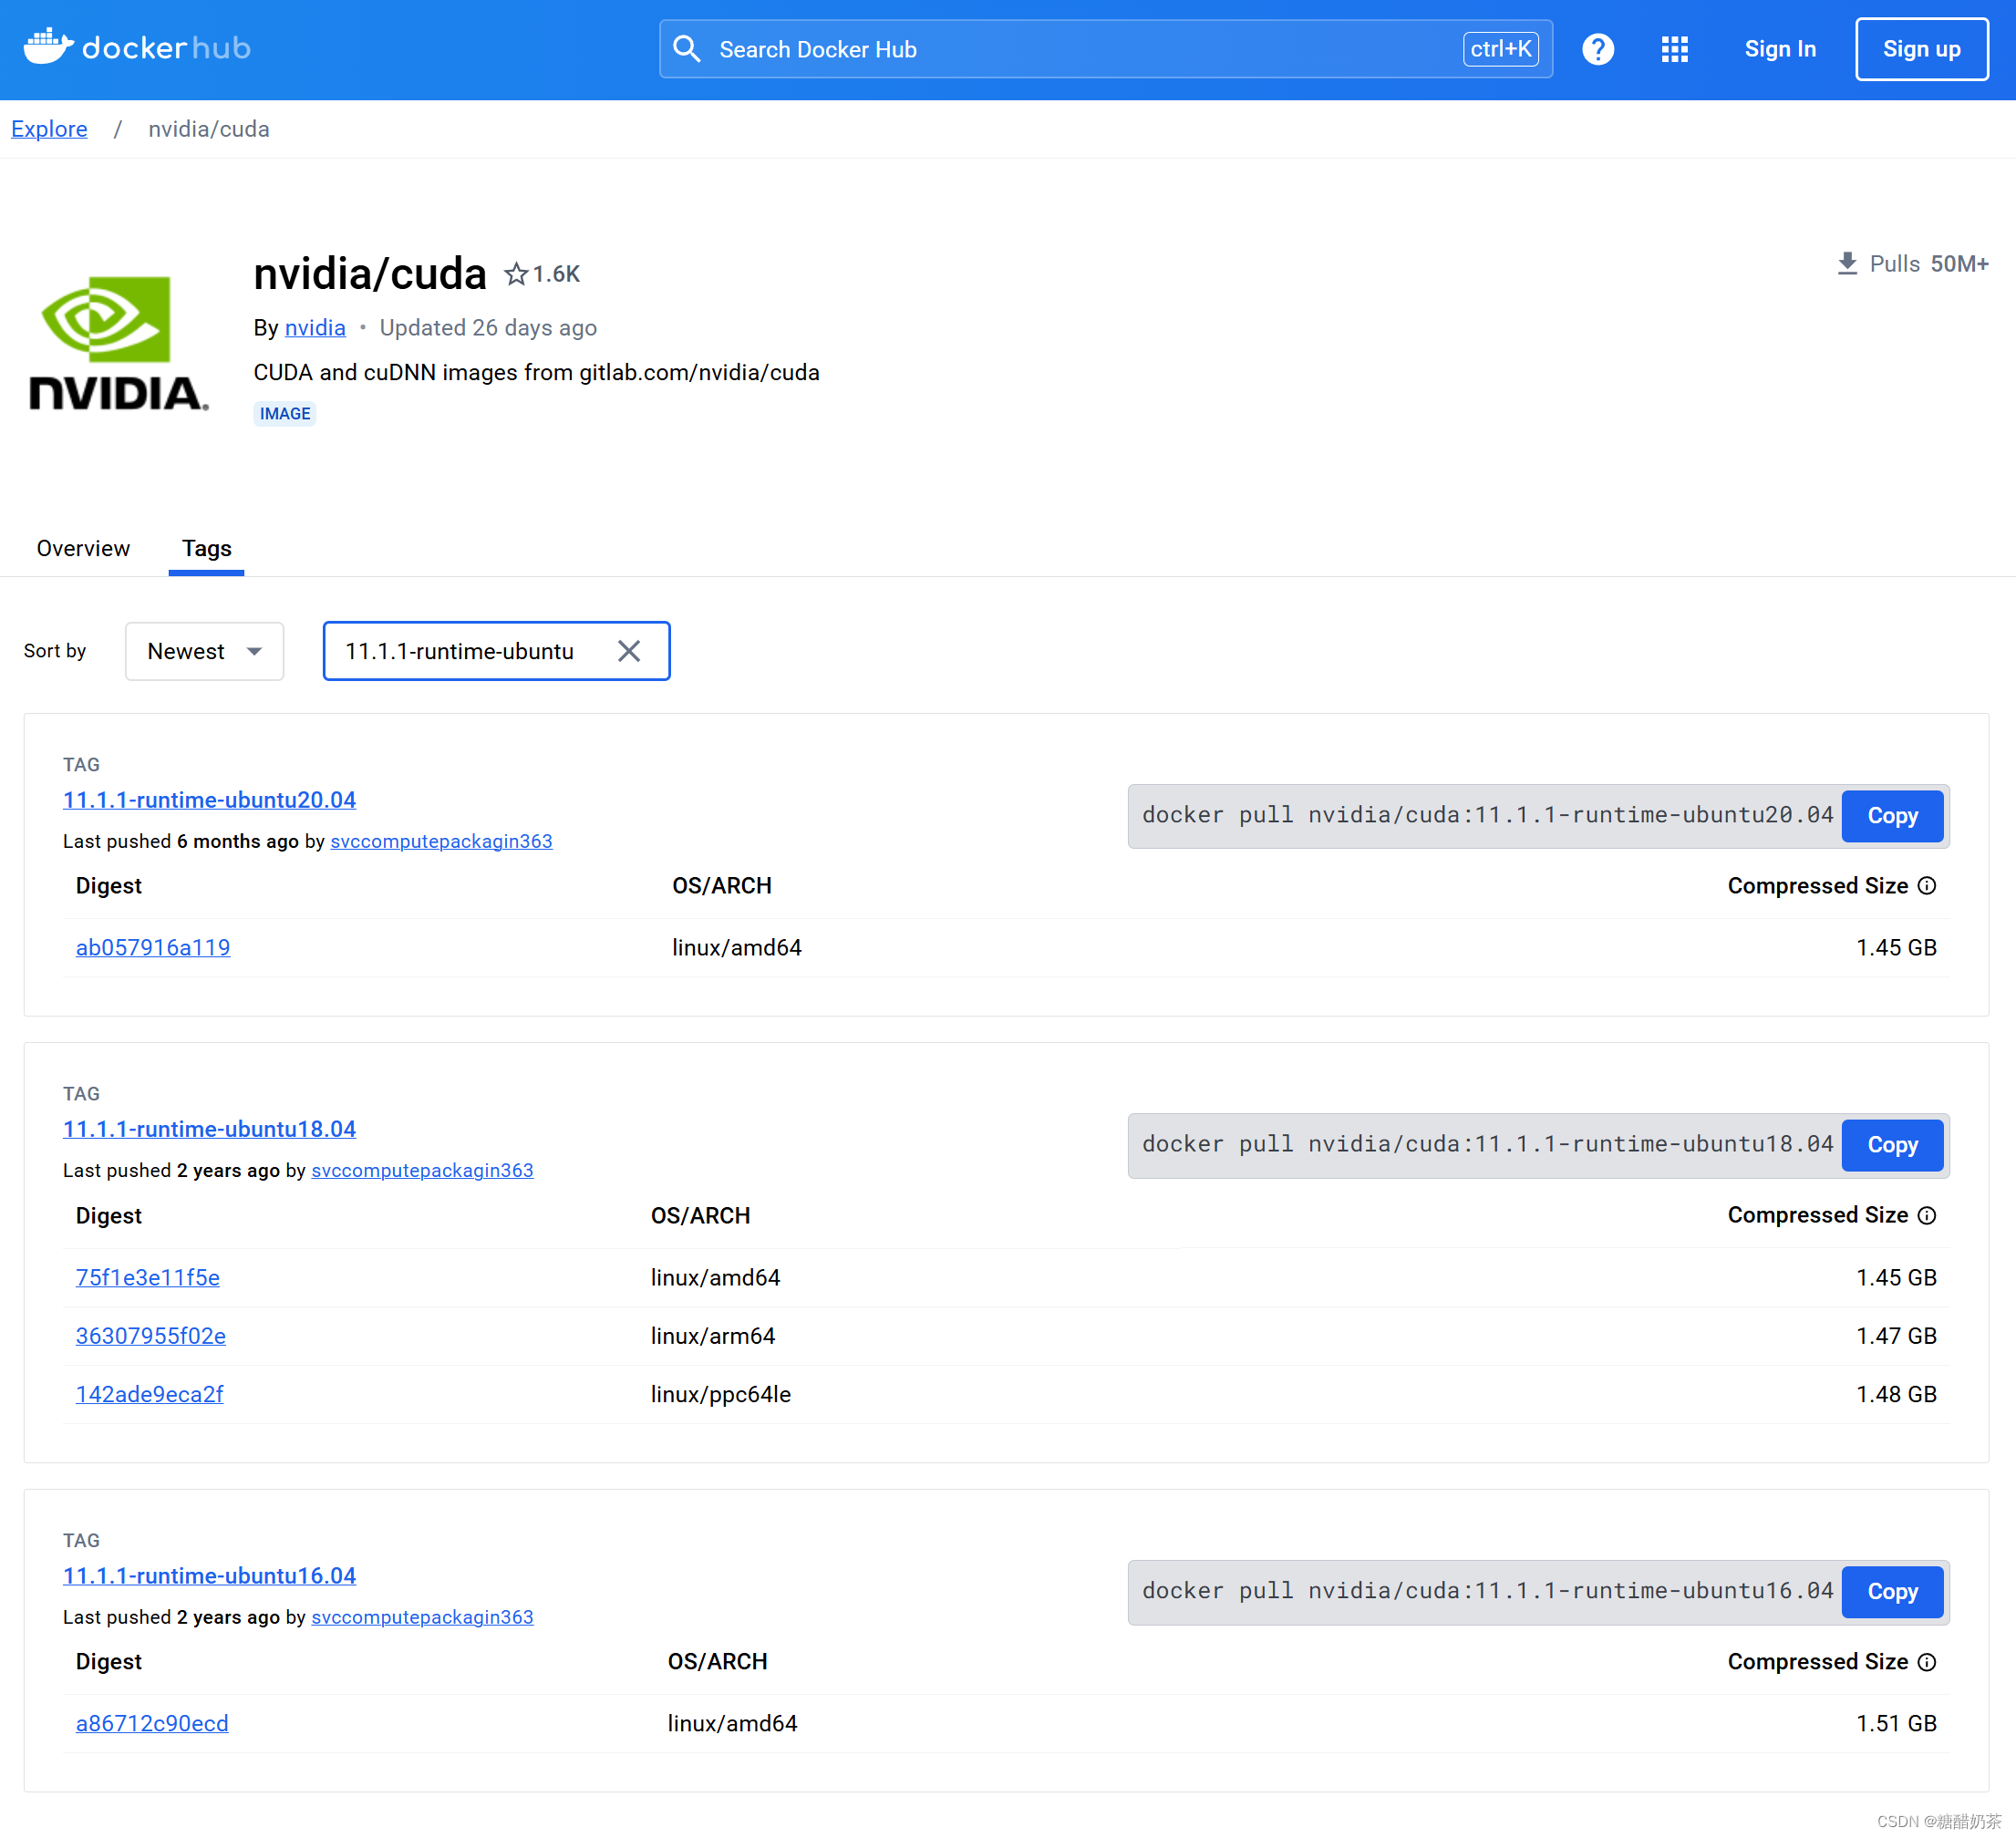Screen dimensions: 2016x1838
Task: Click the Sign up button
Action: 1921,49
